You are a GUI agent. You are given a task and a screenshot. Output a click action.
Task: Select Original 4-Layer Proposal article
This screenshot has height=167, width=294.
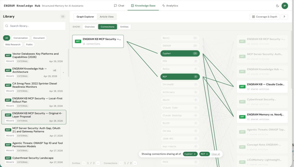tap(34, 117)
